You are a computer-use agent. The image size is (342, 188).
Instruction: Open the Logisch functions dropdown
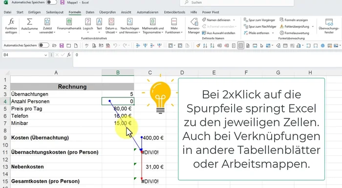[88, 26]
